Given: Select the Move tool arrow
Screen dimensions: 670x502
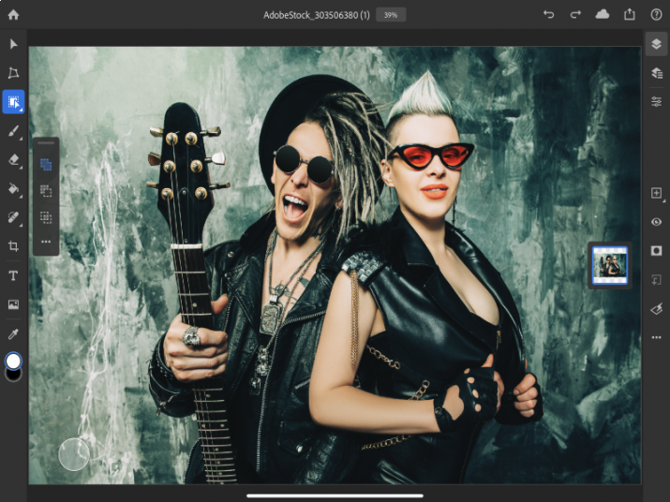Looking at the screenshot, I should [x=13, y=44].
